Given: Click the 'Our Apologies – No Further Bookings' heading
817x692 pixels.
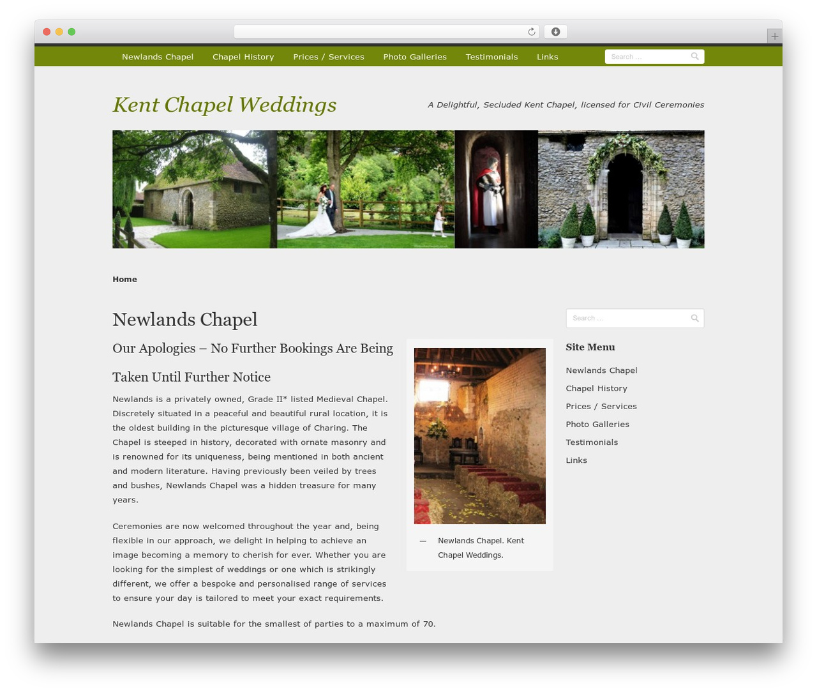Looking at the screenshot, I should pyautogui.click(x=253, y=363).
